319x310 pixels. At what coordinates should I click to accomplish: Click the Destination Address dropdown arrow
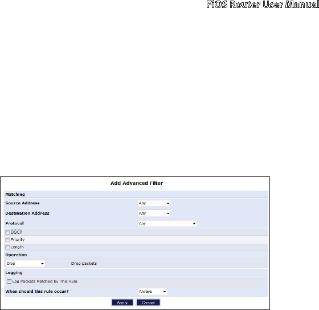coord(168,214)
